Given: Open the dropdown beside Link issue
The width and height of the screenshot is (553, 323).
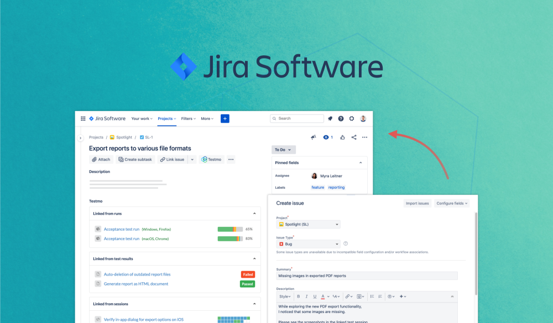Looking at the screenshot, I should 192,160.
